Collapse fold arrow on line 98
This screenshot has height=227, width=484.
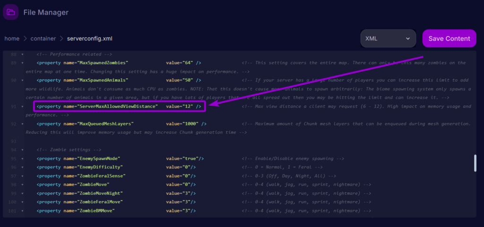[22, 185]
